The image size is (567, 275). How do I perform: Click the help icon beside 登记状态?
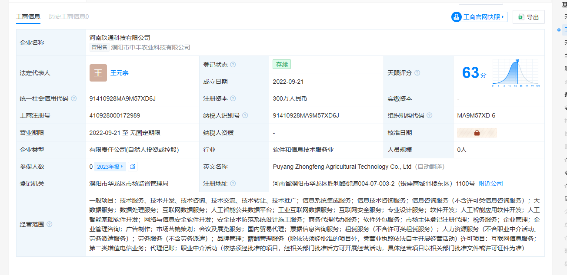[x=233, y=65]
